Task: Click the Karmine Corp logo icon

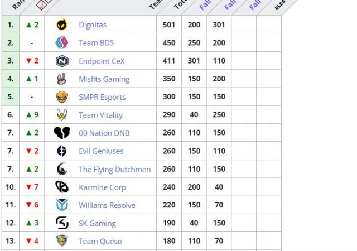Action: 62,187
